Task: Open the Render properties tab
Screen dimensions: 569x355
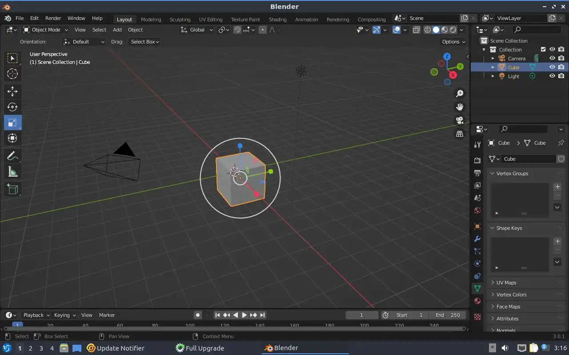Action: click(x=477, y=160)
